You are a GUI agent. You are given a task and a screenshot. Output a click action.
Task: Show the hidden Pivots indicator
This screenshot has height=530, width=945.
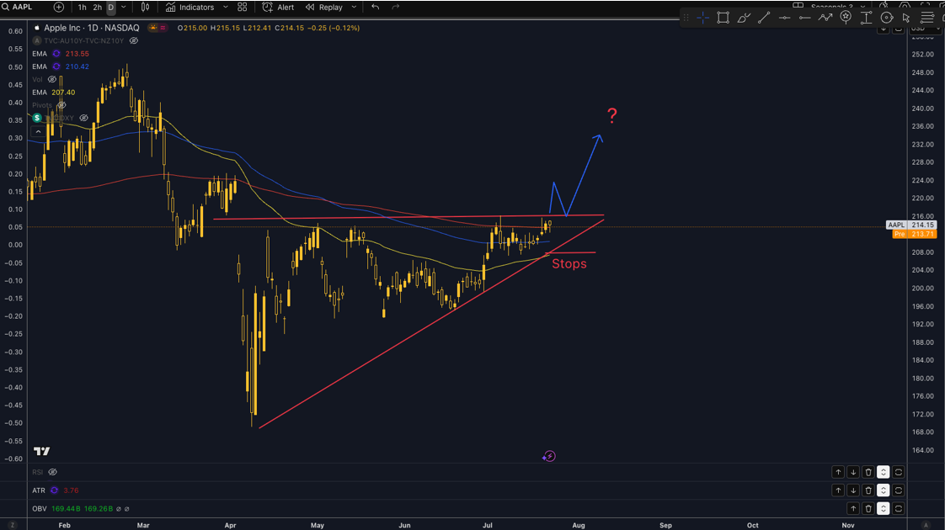click(x=61, y=105)
